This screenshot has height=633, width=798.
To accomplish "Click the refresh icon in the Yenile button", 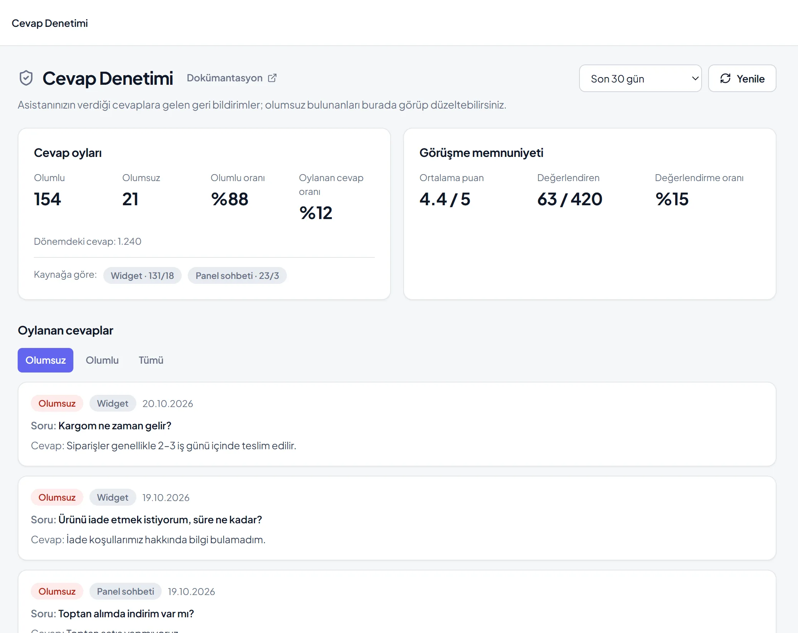I will pyautogui.click(x=725, y=78).
